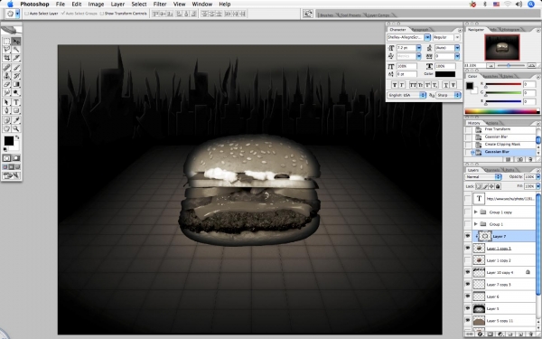Expand the Group 1 disclosure triangle

tap(476, 224)
